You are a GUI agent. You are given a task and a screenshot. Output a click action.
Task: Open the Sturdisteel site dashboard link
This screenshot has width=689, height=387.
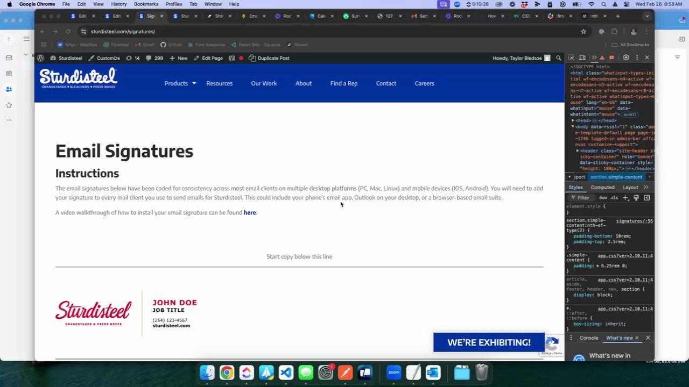[x=66, y=58]
